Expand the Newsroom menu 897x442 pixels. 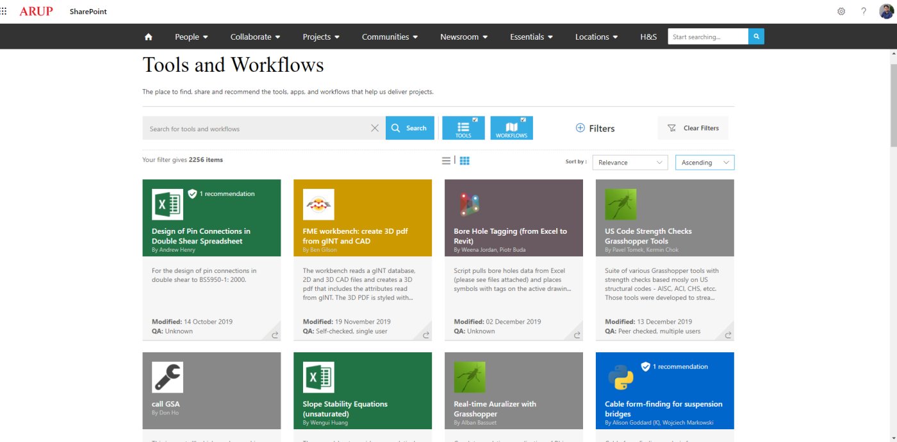(464, 37)
